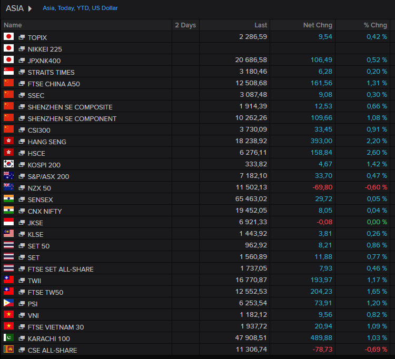Click the Sri Lanka flag beside CSE ALL-SHARE
Viewport: 395px width, 359px height.
point(8,350)
